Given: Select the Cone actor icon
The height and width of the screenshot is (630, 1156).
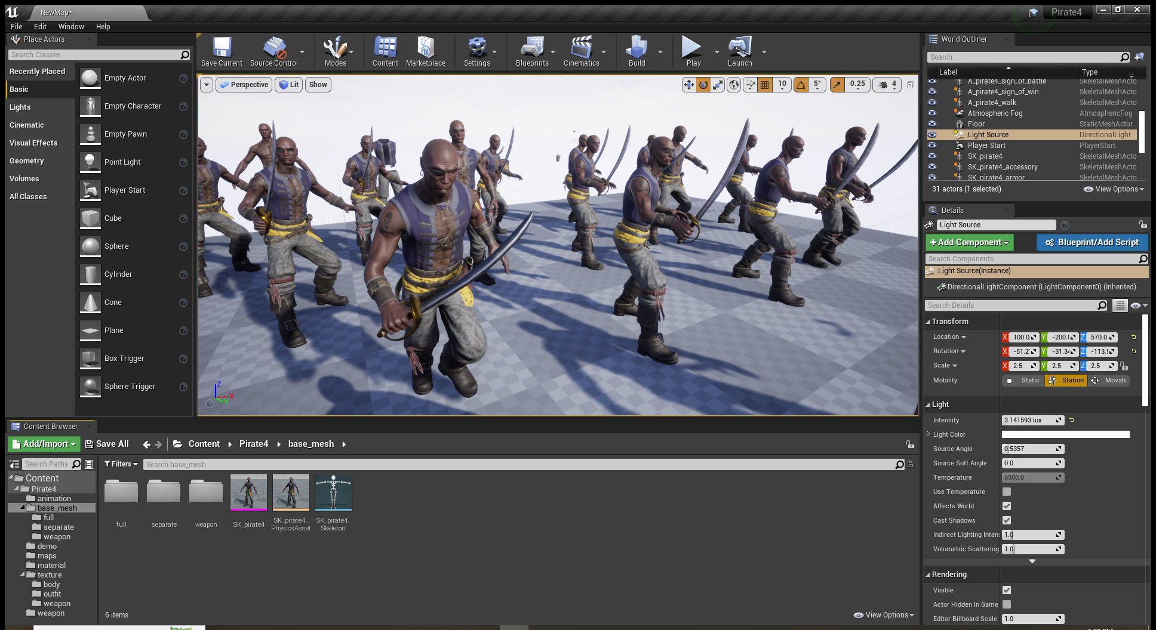Looking at the screenshot, I should (90, 302).
